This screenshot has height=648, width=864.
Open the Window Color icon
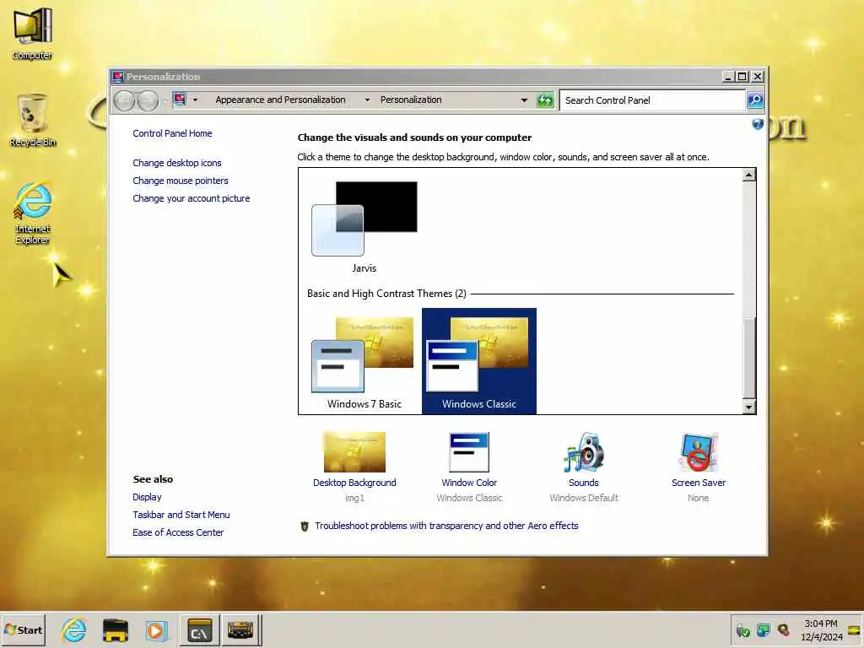[x=469, y=452]
